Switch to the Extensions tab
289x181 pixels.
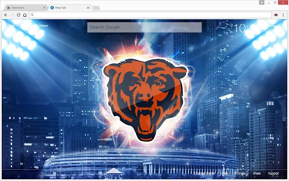(x=25, y=8)
